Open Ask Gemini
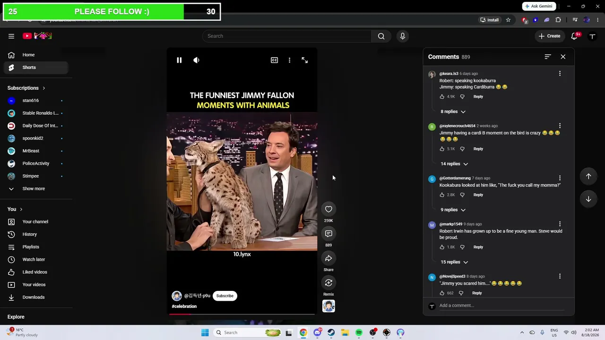This screenshot has width=605, height=340. (540, 6)
